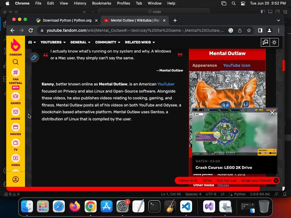Click UTF-8 encoding in VS Code status bar
This screenshot has width=291, height=218.
coord(211,194)
